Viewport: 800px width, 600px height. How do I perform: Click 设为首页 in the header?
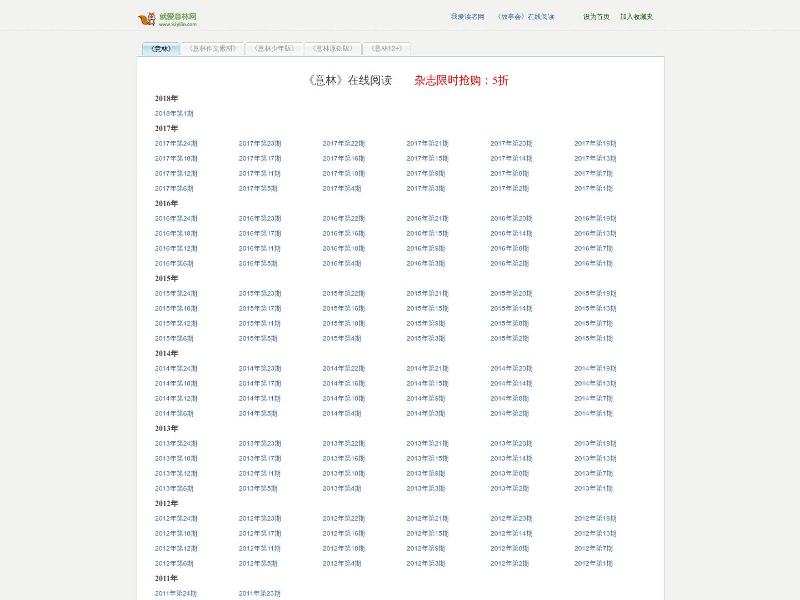click(x=596, y=17)
